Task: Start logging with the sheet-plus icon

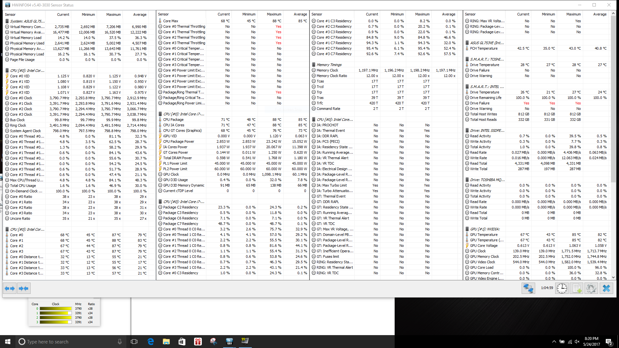Action: tap(576, 288)
